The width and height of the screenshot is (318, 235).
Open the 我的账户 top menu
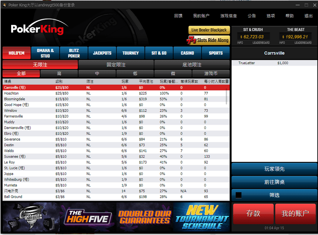click(x=201, y=16)
